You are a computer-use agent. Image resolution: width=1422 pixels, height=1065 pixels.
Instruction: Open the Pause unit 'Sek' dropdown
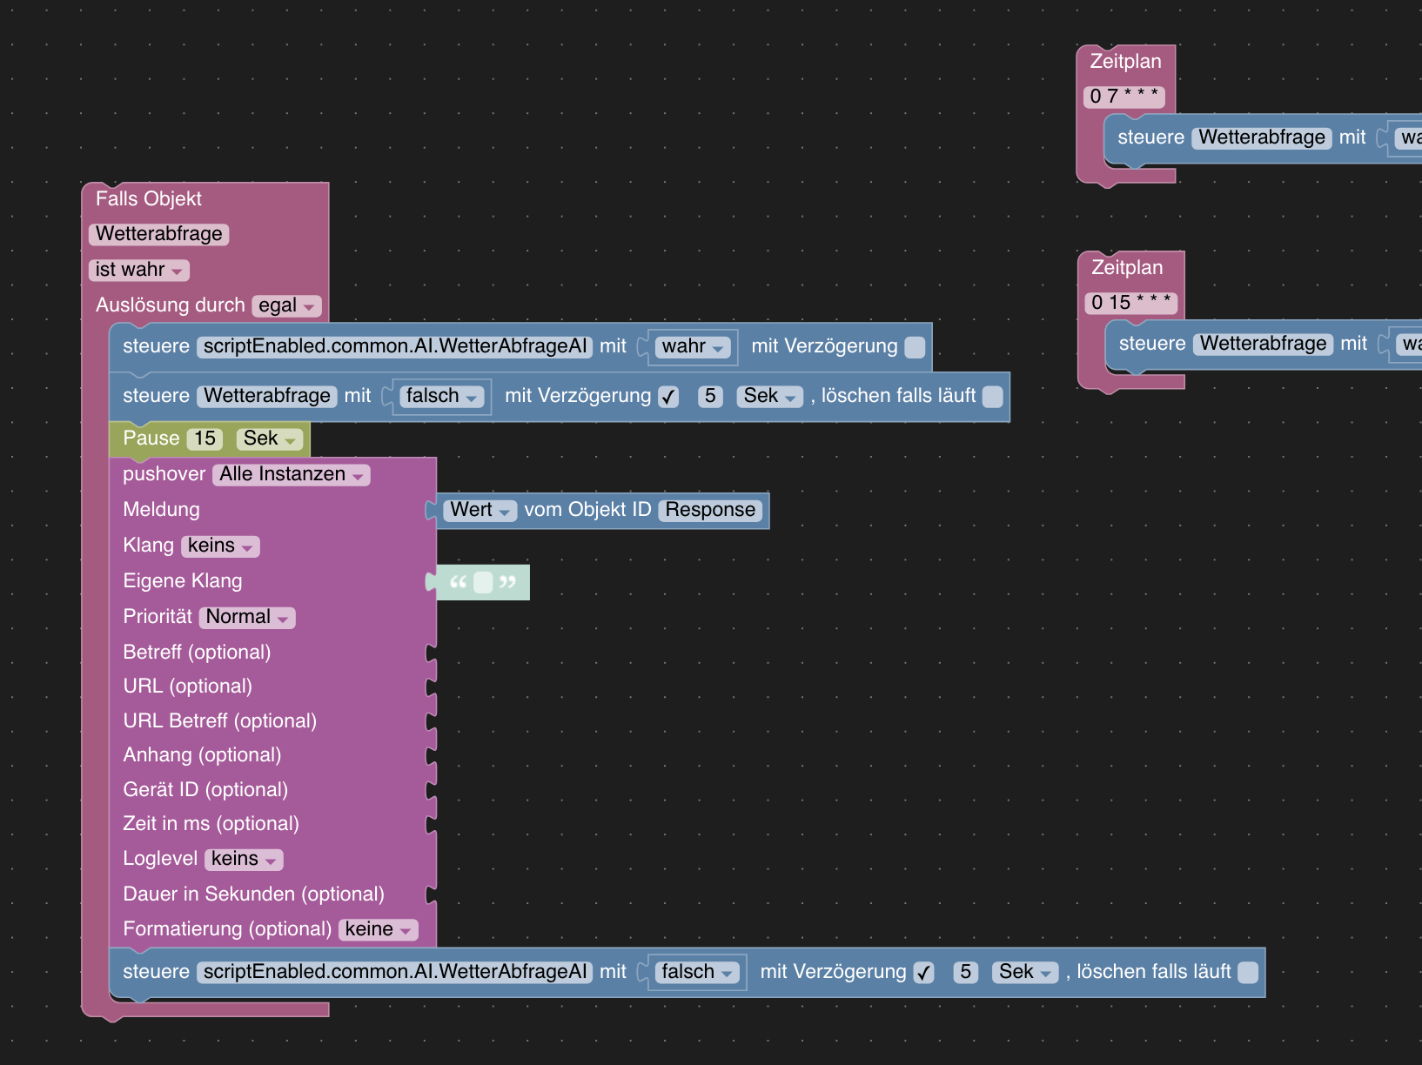point(269,439)
